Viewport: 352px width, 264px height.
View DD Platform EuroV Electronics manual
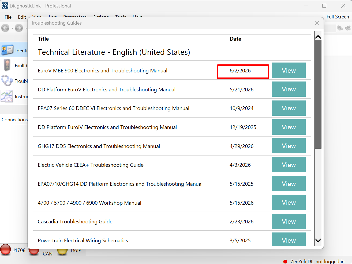tap(289, 89)
